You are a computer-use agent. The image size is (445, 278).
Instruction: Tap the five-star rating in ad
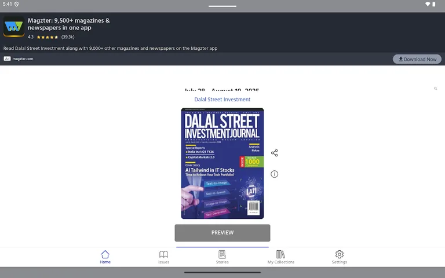[x=48, y=37]
